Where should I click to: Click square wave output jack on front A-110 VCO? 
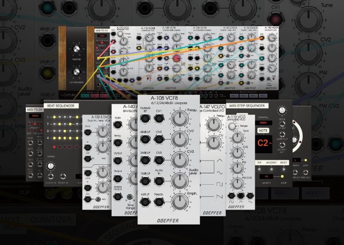231,195
